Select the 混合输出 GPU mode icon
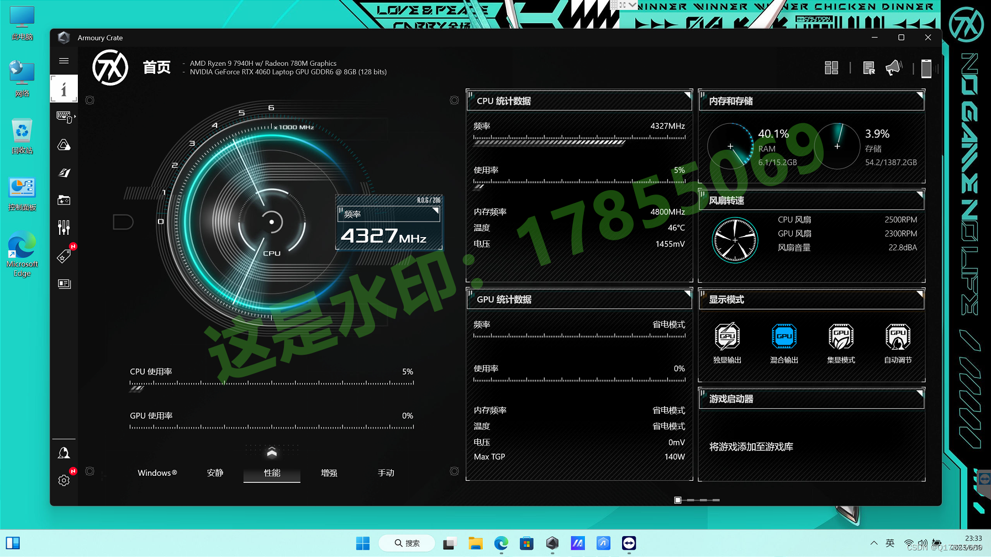The image size is (991, 557). pyautogui.click(x=784, y=337)
